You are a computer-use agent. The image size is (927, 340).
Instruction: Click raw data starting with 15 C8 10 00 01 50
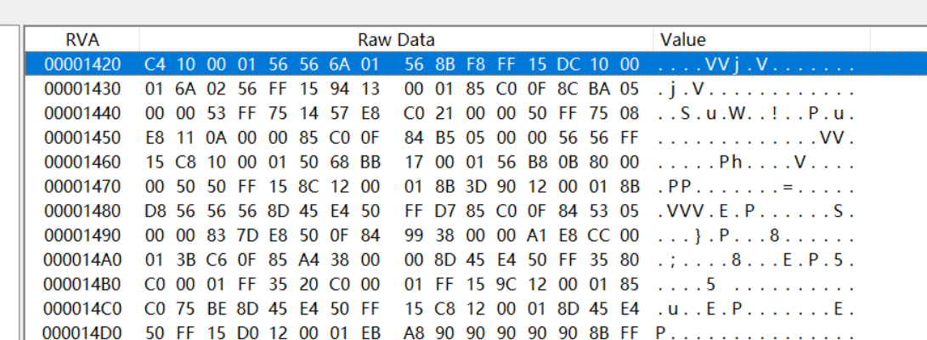pos(392,161)
